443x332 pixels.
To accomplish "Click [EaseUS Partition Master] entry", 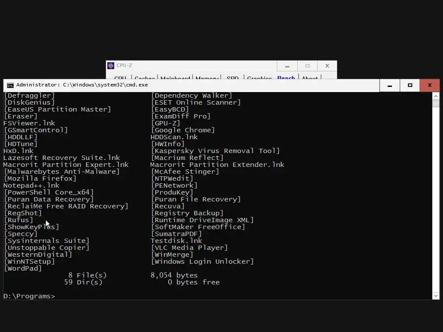I will (x=58, y=109).
